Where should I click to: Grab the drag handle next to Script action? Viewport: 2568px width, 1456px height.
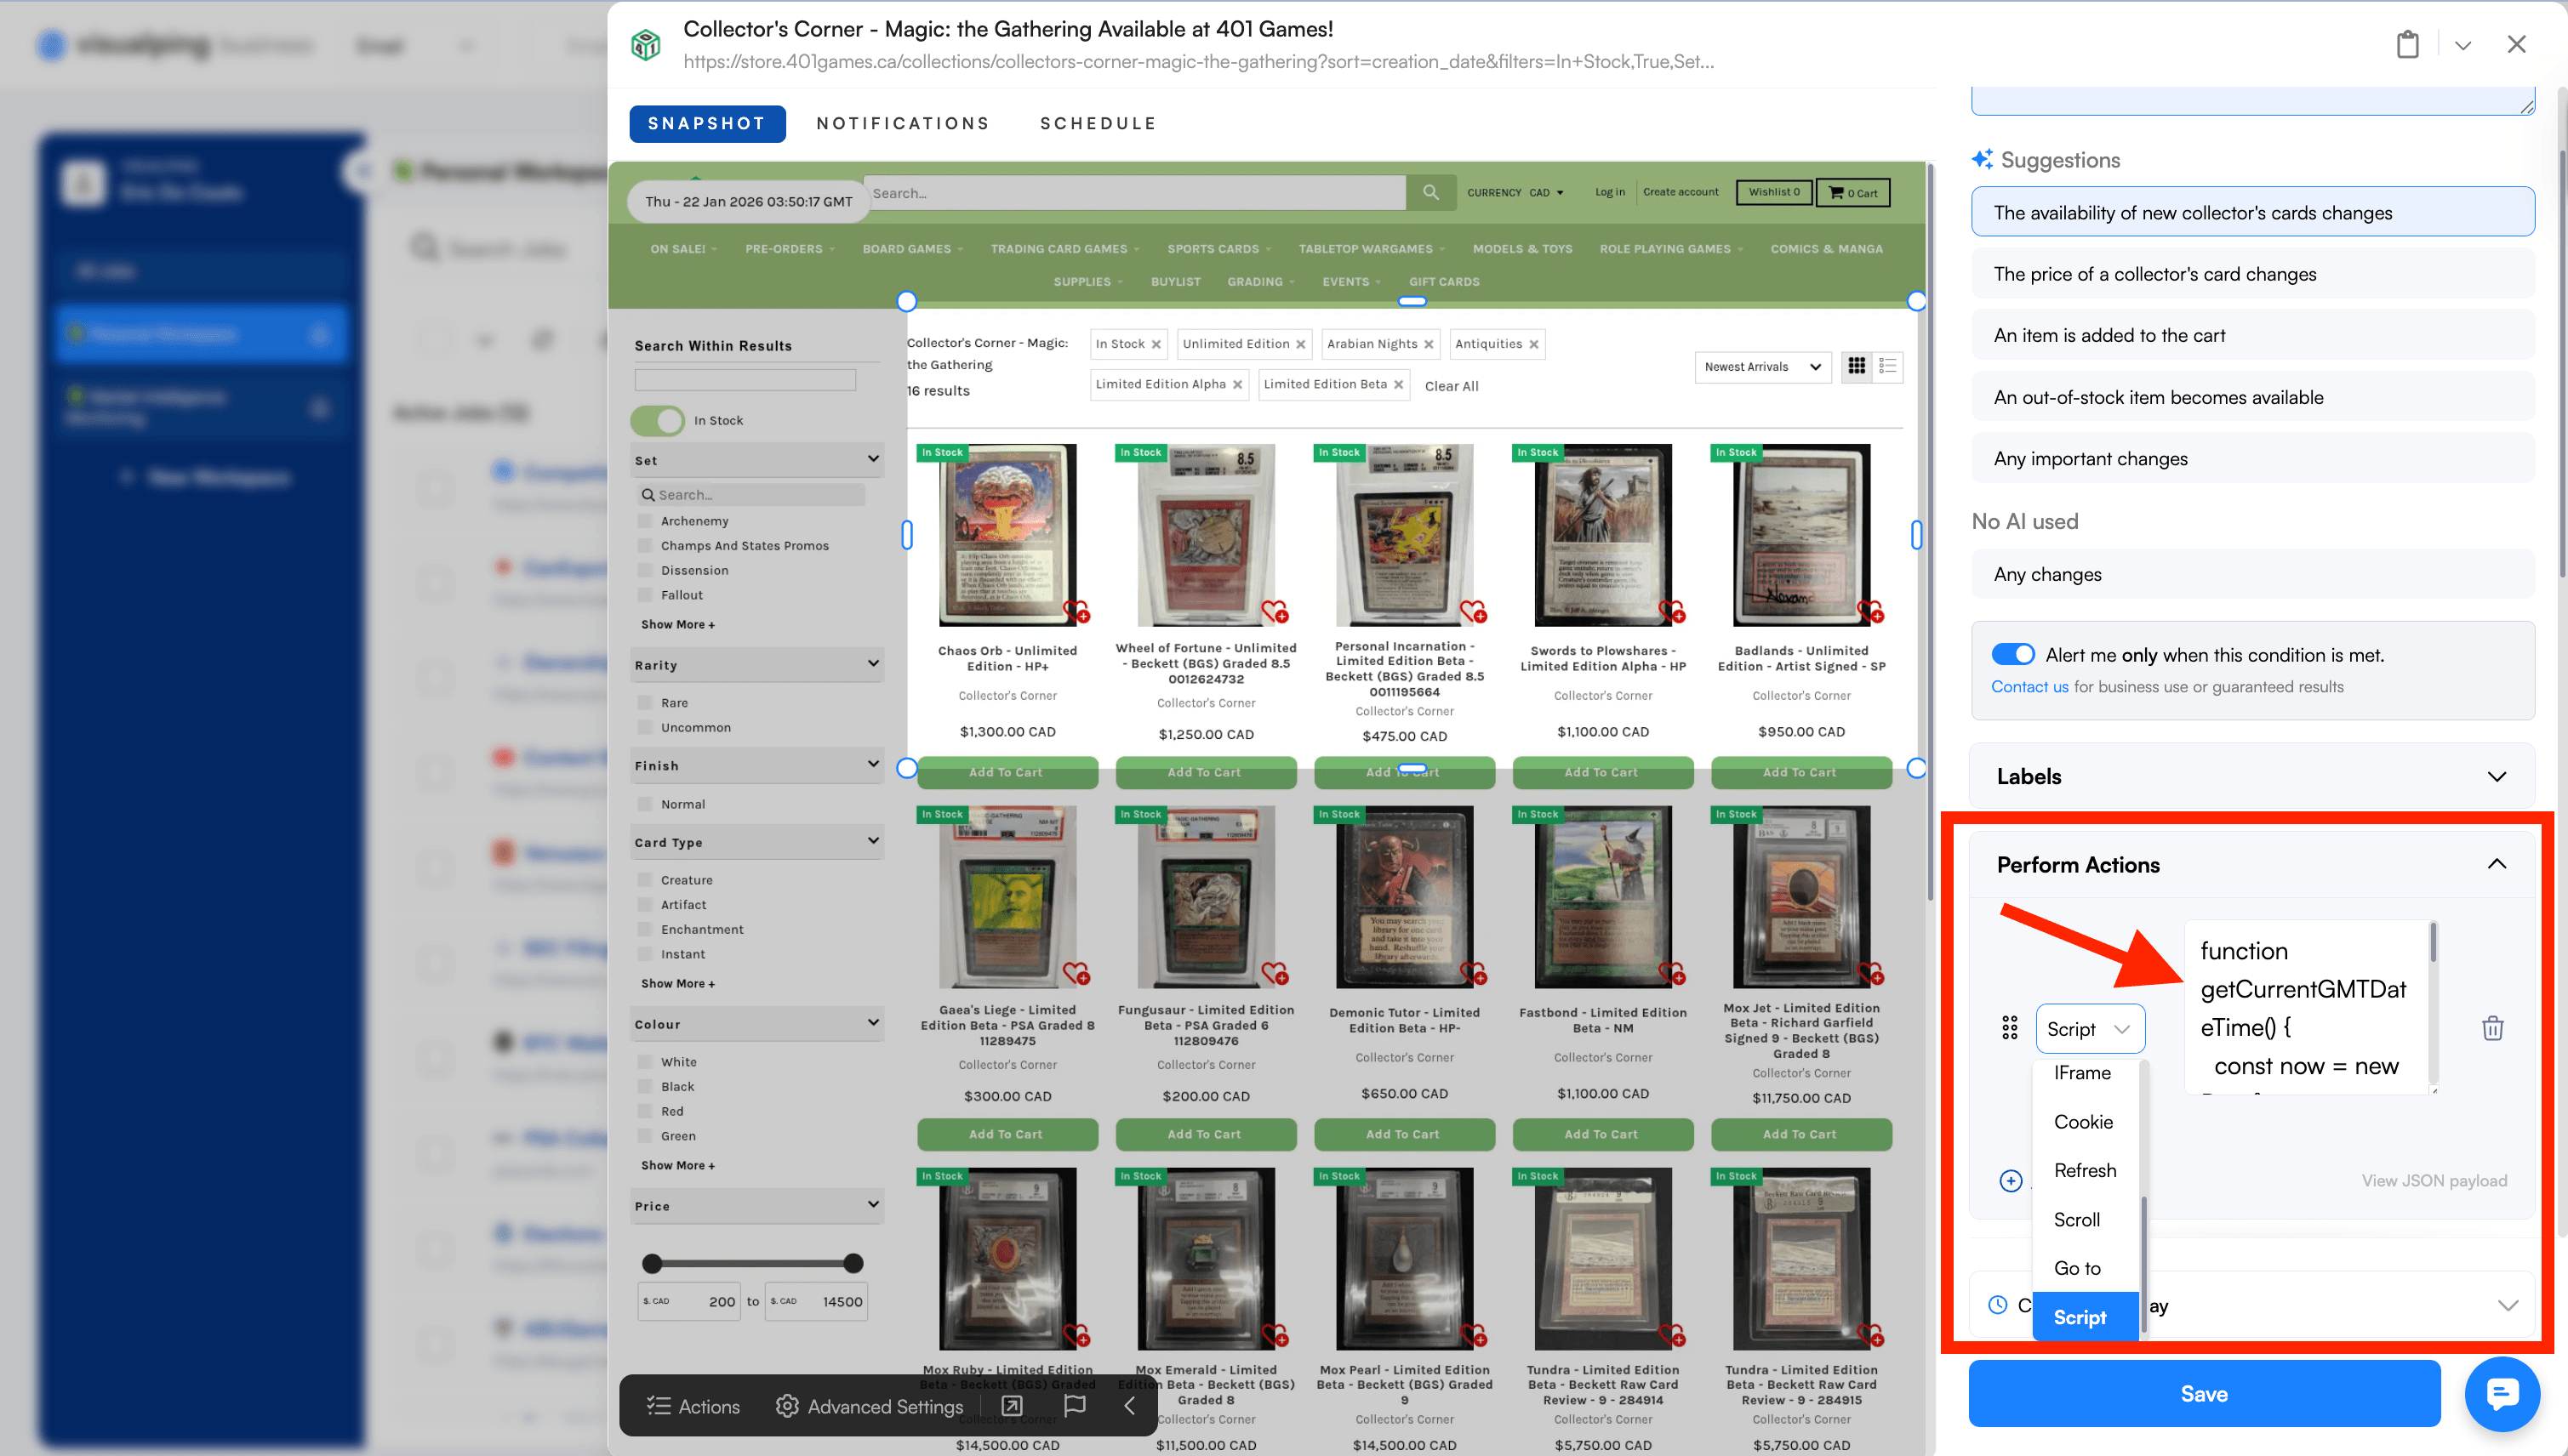click(2011, 1028)
